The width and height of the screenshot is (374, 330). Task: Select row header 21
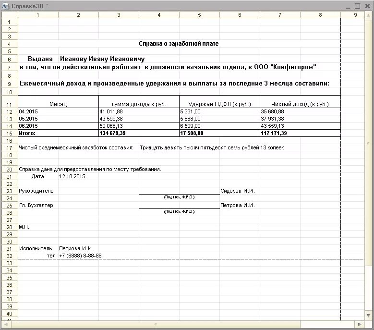[x=9, y=177]
